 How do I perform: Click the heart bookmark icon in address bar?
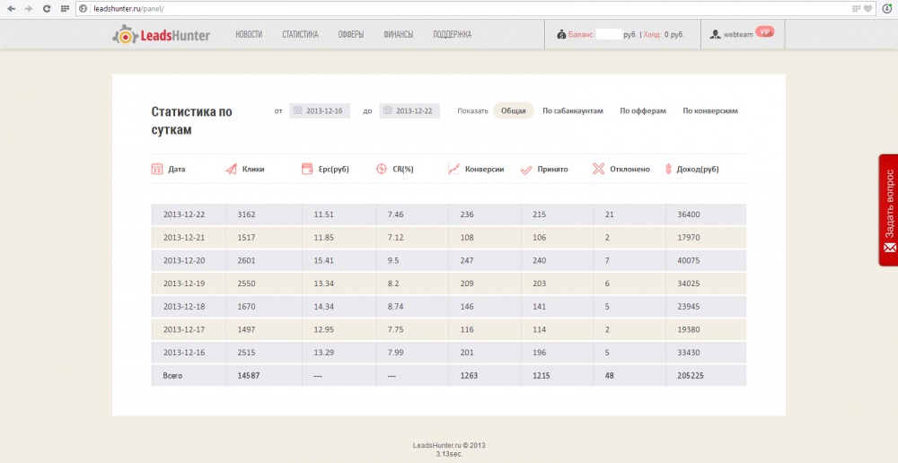point(868,9)
